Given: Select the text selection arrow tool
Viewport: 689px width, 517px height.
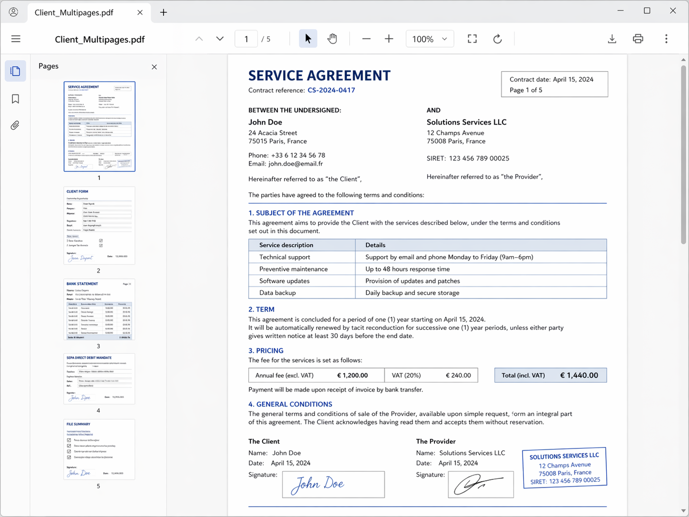Looking at the screenshot, I should click(308, 39).
